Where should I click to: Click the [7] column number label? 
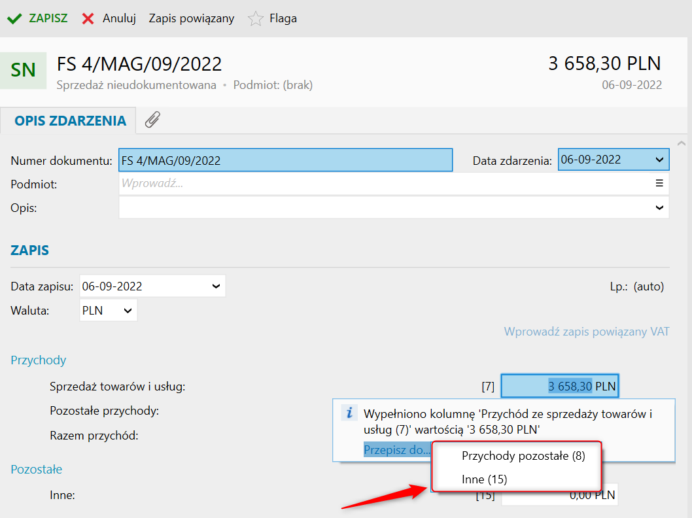(488, 387)
